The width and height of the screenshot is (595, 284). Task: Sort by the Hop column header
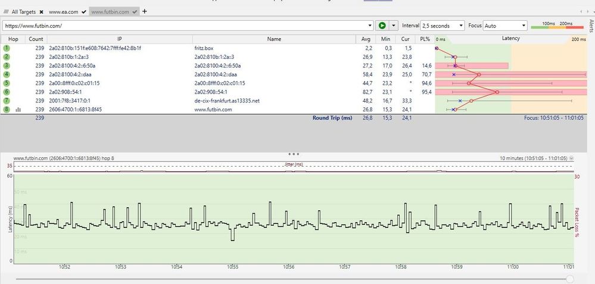tap(13, 39)
